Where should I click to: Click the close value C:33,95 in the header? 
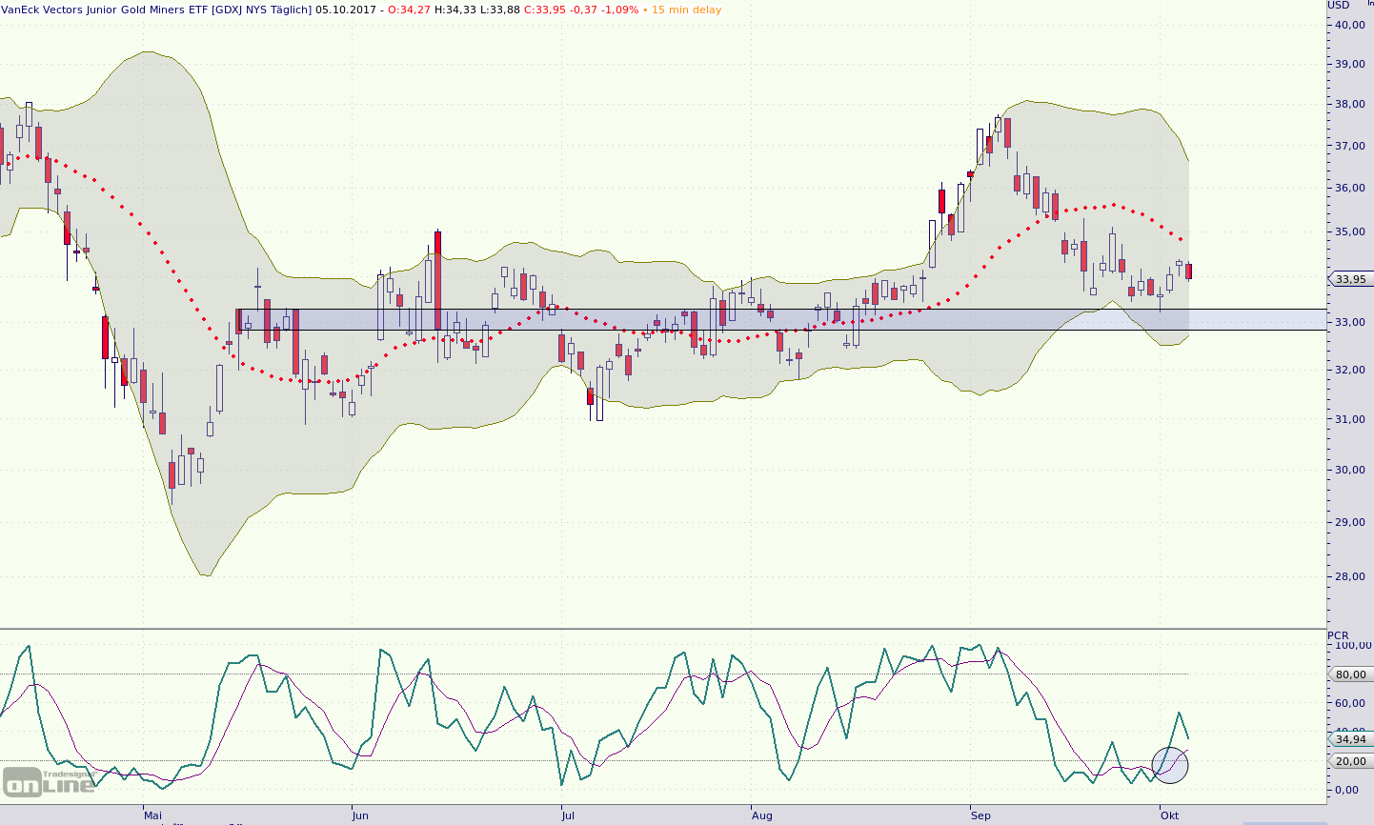[546, 10]
